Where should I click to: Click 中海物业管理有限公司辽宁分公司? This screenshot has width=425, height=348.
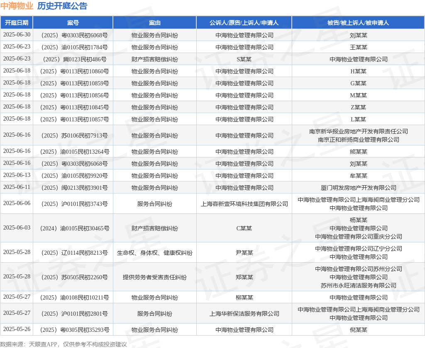[x=358, y=249]
